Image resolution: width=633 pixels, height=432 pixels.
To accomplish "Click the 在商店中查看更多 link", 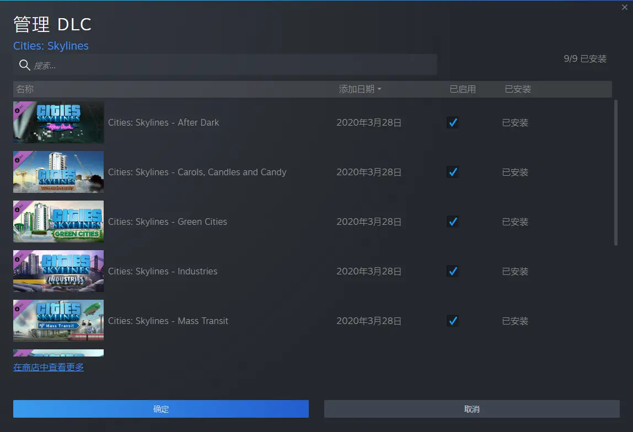I will tap(49, 367).
